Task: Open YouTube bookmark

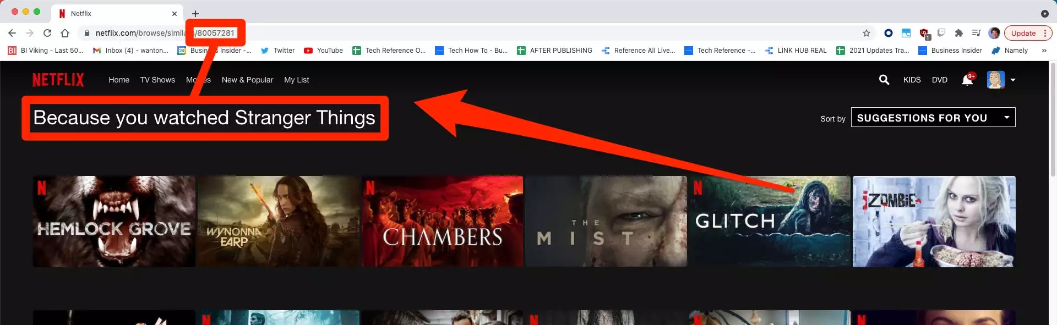Action: tap(323, 51)
